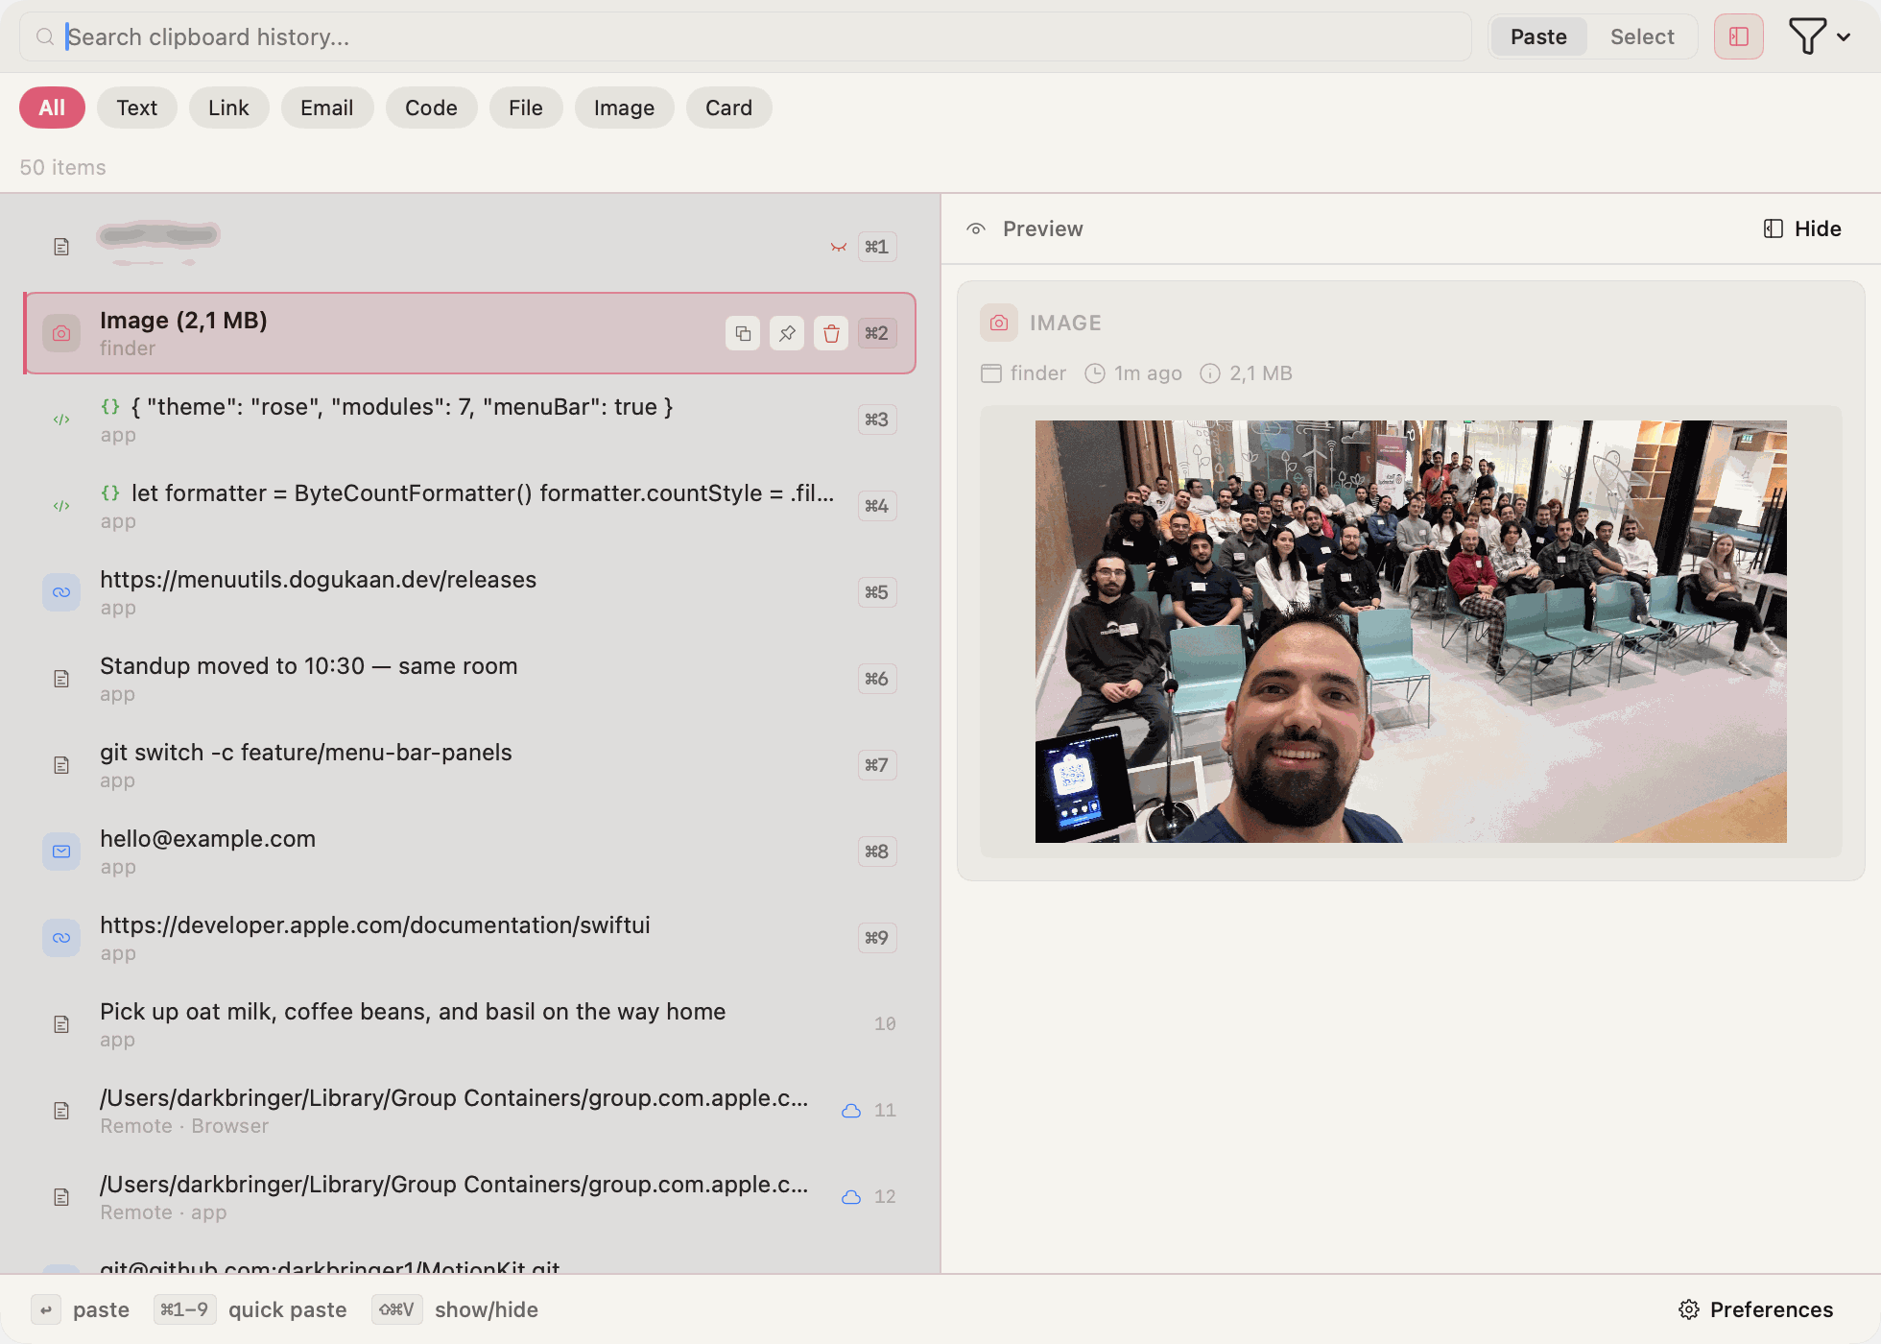
Task: Click the ⌘5 shortcut badge
Action: click(877, 592)
